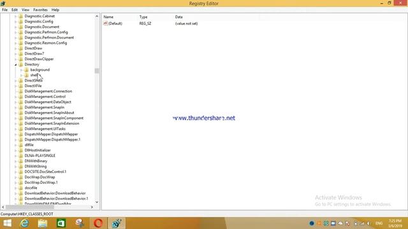Expand the DirectXFile key
408x229 pixels.
15,86
